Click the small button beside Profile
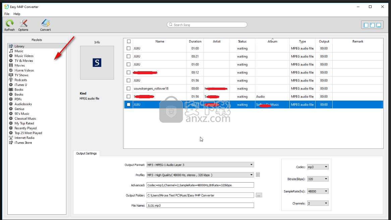391x220 pixels. point(258,175)
